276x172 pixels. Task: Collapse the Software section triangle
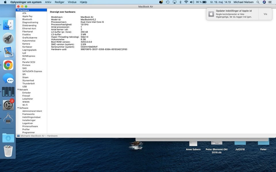[x=18, y=108]
